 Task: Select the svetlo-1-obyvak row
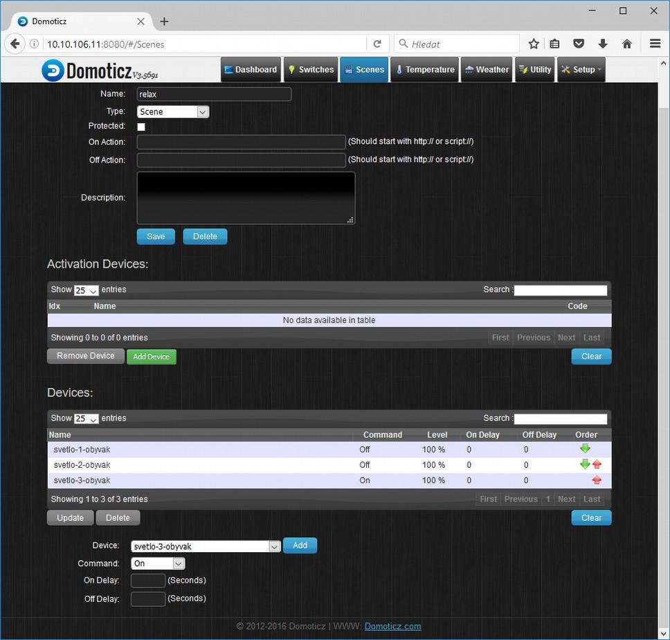(x=329, y=450)
